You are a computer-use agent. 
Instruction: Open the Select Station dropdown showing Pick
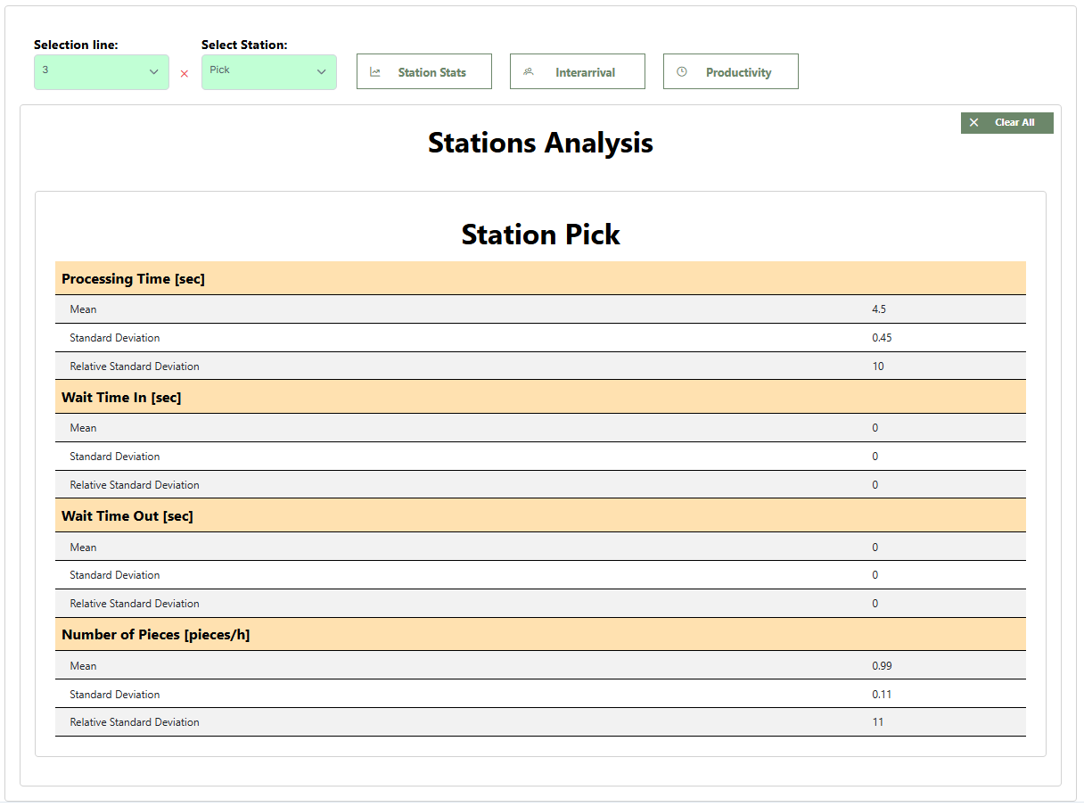pos(268,72)
